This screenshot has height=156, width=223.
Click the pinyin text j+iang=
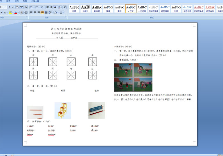tap(30, 126)
